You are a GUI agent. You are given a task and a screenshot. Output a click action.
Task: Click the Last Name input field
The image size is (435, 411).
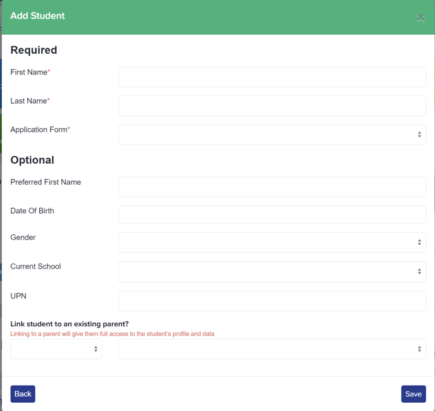272,106
